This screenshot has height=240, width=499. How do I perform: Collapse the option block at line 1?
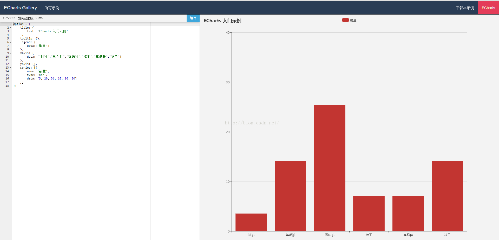point(11,24)
